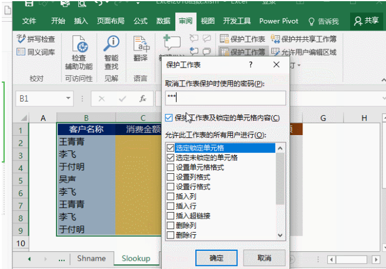Select column G header

coord(323,118)
